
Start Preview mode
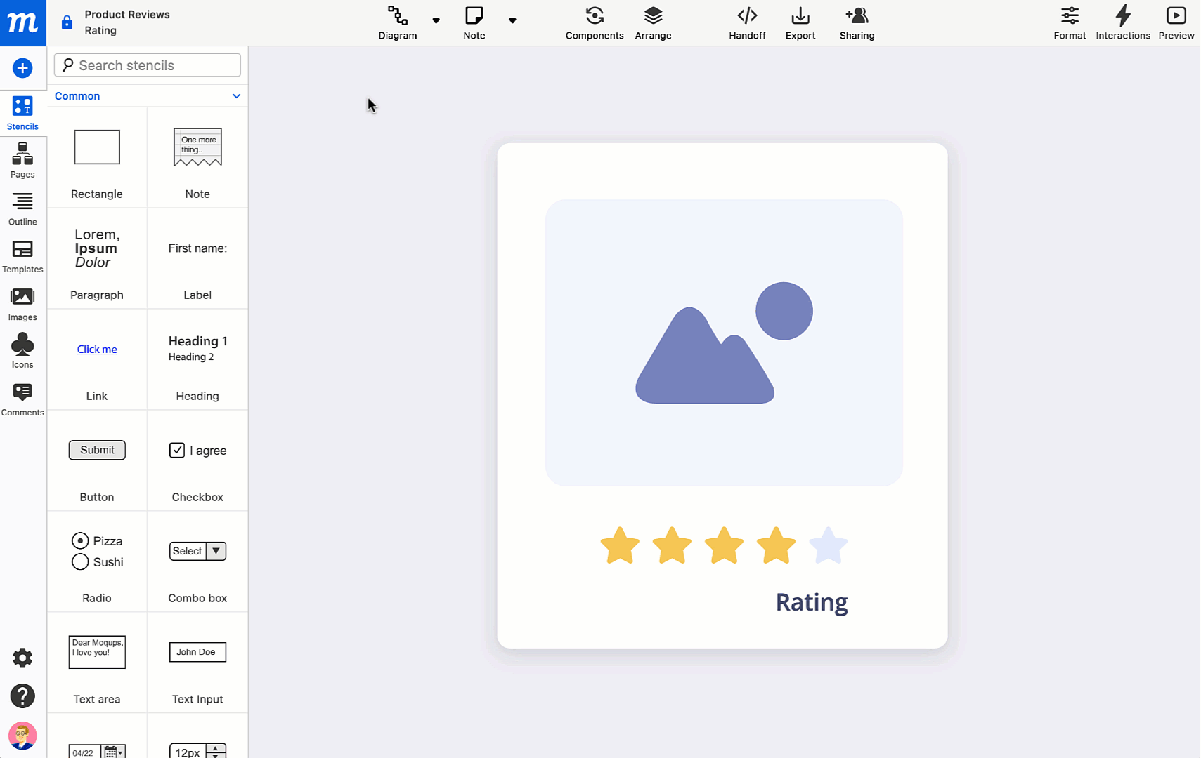[1176, 22]
